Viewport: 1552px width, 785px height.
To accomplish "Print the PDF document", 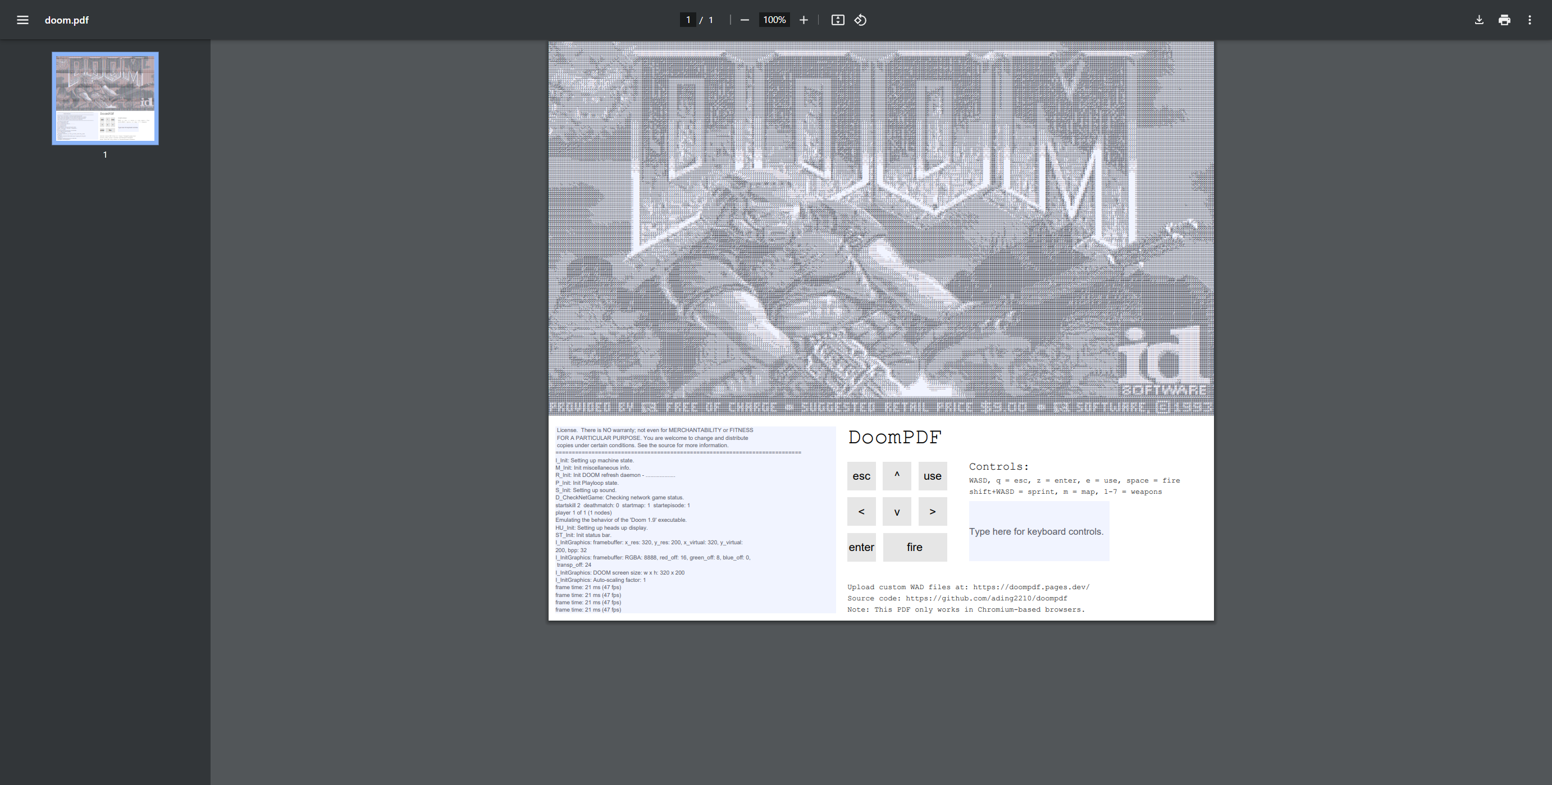I will click(1504, 20).
